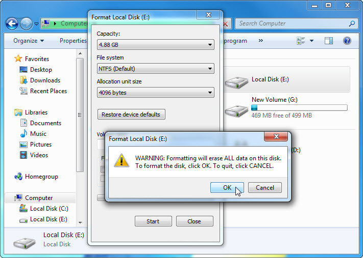Open the Organize menu

pos(29,41)
